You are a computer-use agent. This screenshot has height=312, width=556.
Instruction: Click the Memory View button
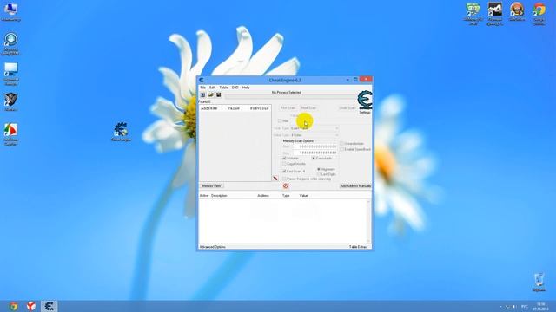(x=211, y=186)
